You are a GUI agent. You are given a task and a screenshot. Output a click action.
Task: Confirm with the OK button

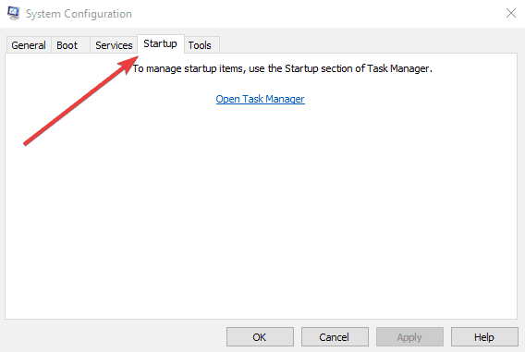pyautogui.click(x=260, y=337)
